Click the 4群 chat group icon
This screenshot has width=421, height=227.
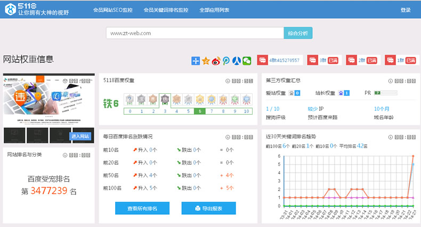click(x=263, y=60)
